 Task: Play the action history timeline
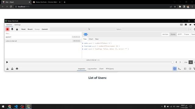(7, 62)
